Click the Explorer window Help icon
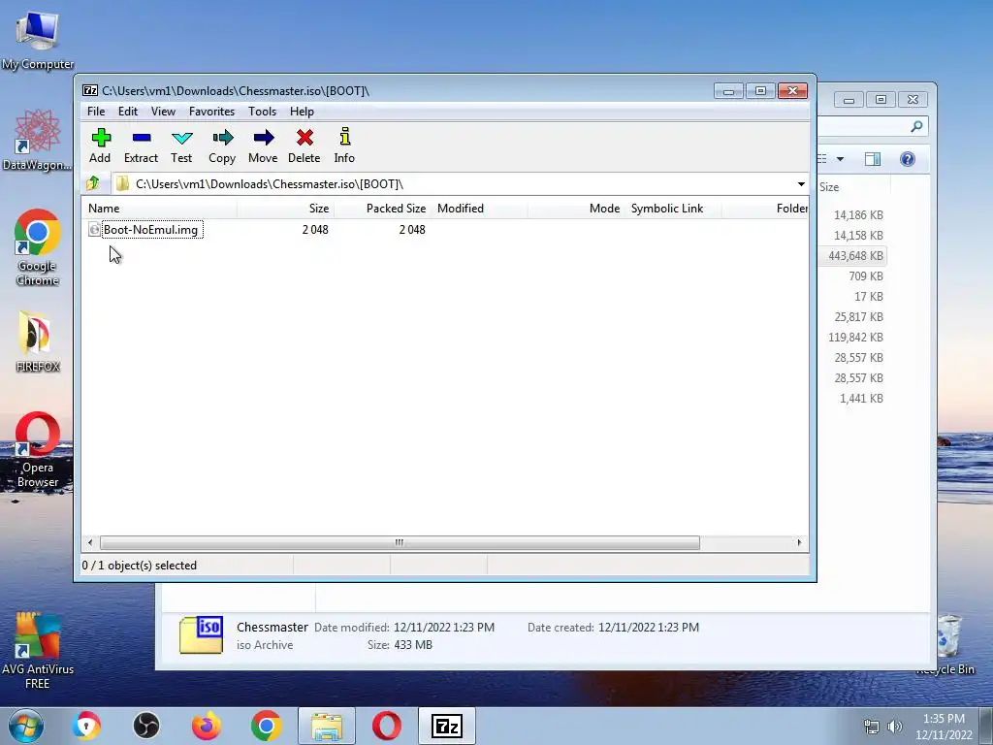The image size is (993, 745). tap(908, 159)
